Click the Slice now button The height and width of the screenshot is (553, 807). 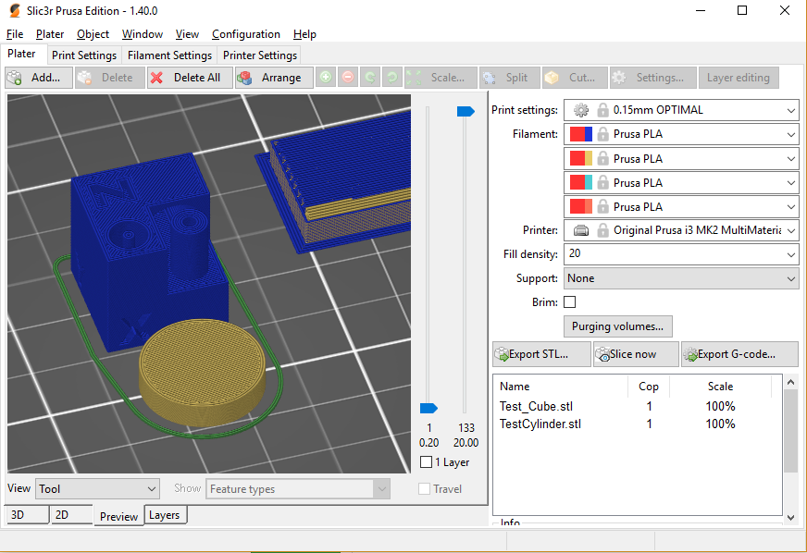pos(636,354)
